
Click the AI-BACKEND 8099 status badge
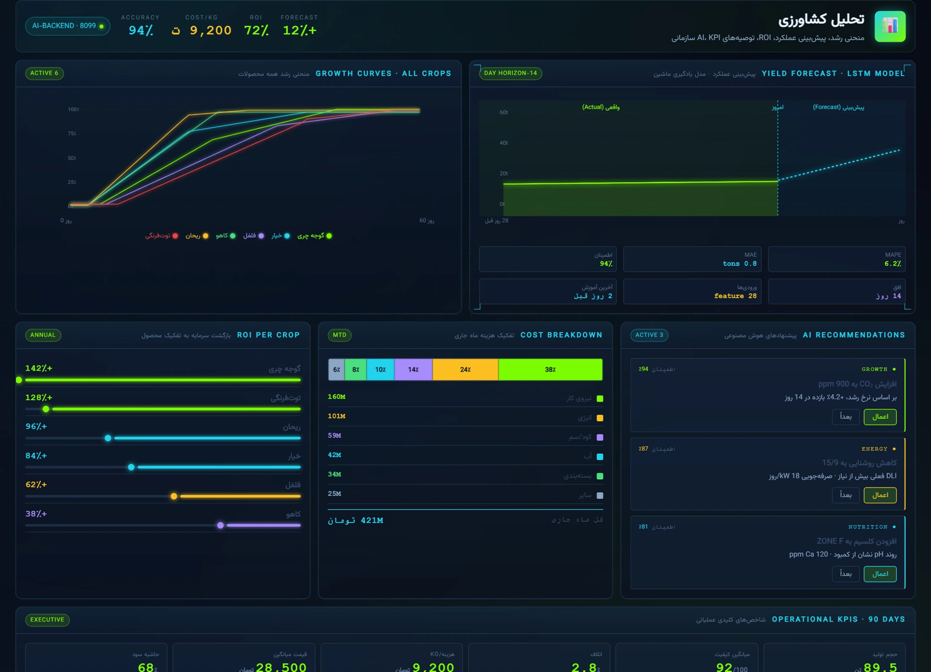pyautogui.click(x=68, y=26)
